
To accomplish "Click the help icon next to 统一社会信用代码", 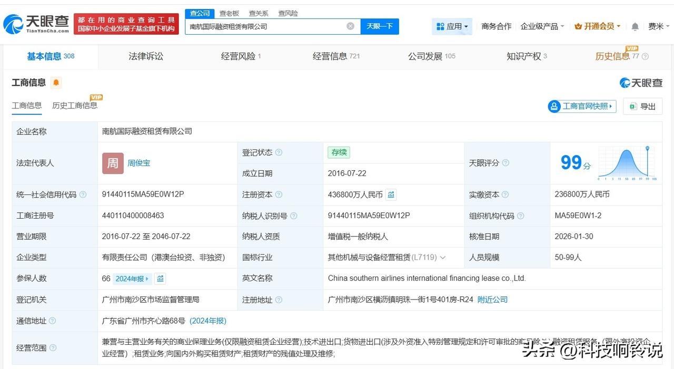I will click(83, 194).
